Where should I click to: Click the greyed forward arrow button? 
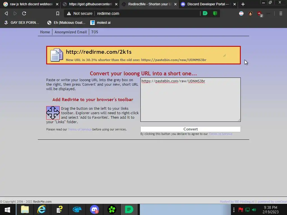15,13
